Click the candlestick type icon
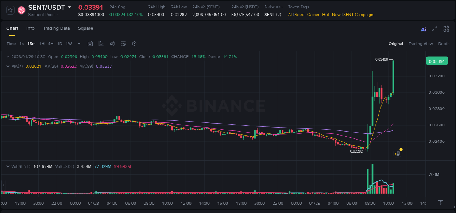 point(112,44)
